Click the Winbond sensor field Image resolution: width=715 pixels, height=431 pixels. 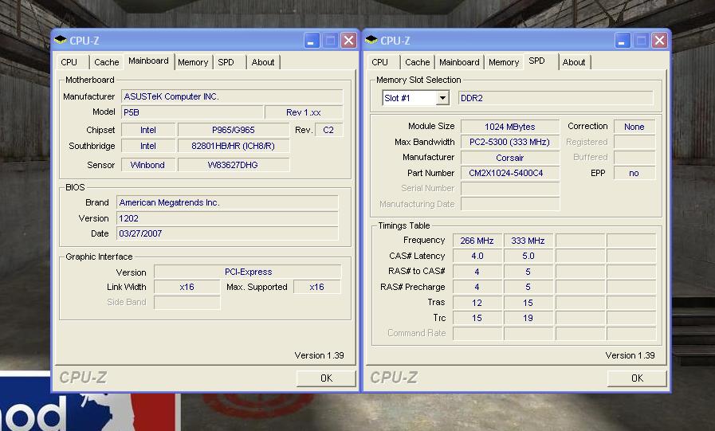point(147,165)
